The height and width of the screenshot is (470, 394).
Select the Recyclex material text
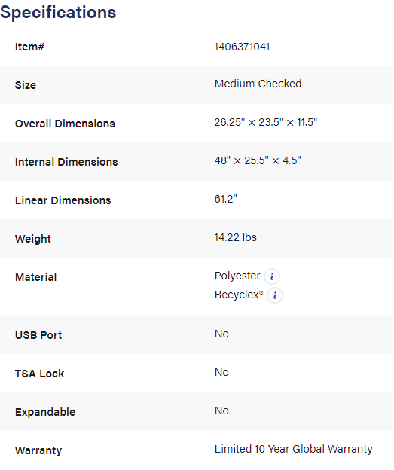point(239,295)
